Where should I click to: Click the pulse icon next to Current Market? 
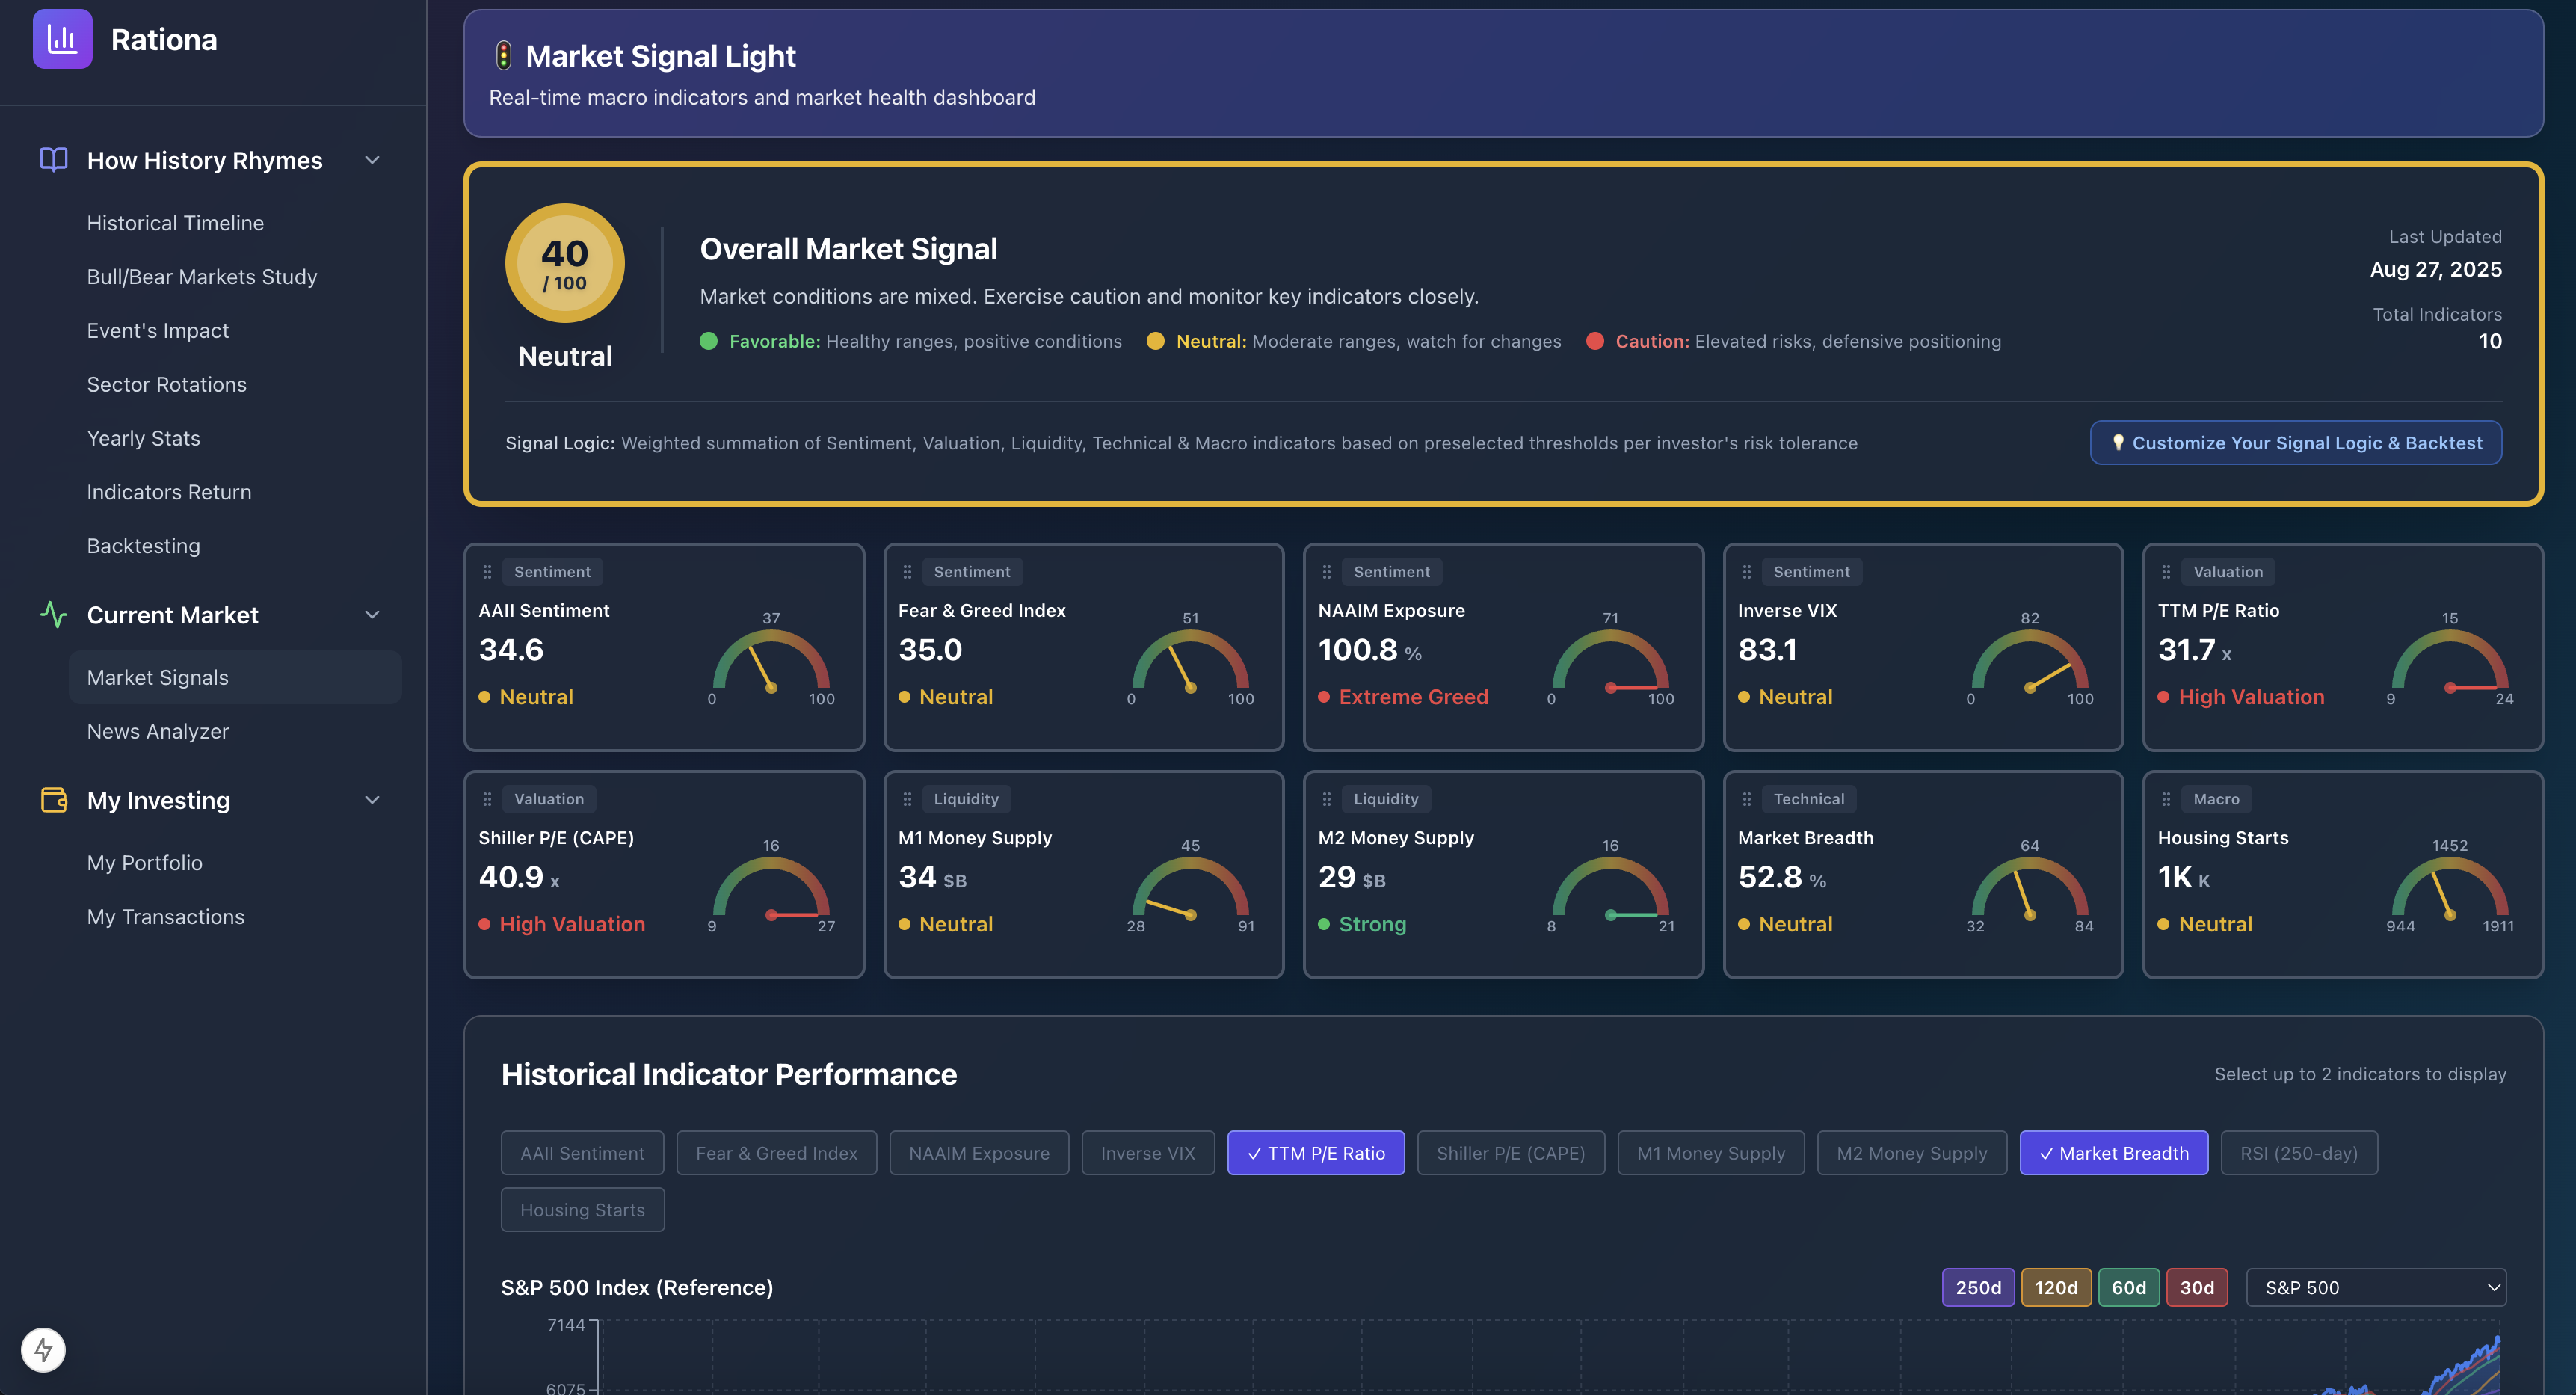point(53,614)
